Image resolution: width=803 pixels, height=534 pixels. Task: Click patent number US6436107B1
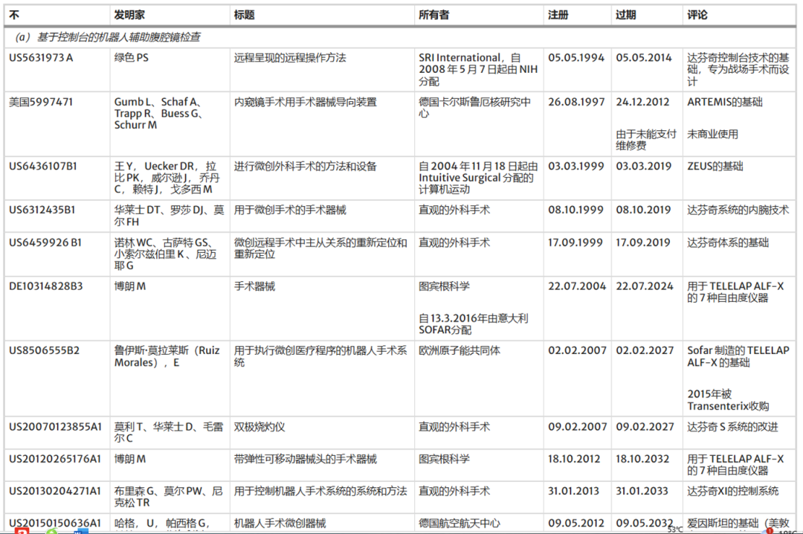pyautogui.click(x=43, y=166)
